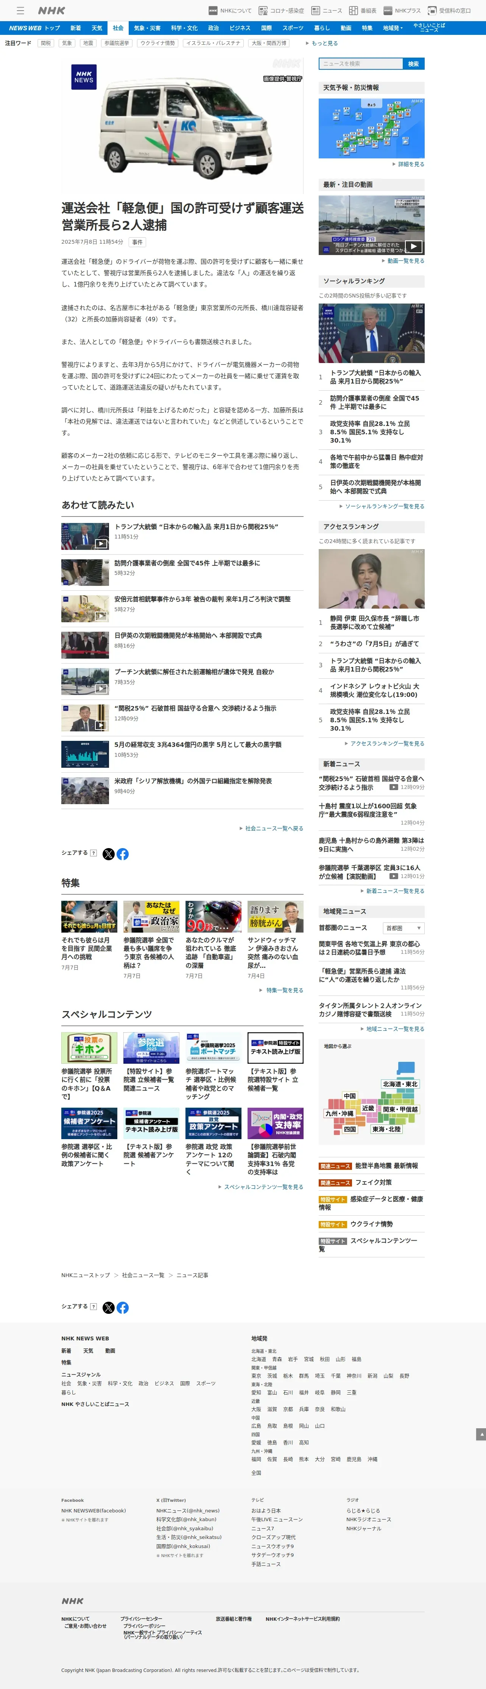Click the ニュースを検索 search field
The image size is (486, 1689).
click(361, 64)
